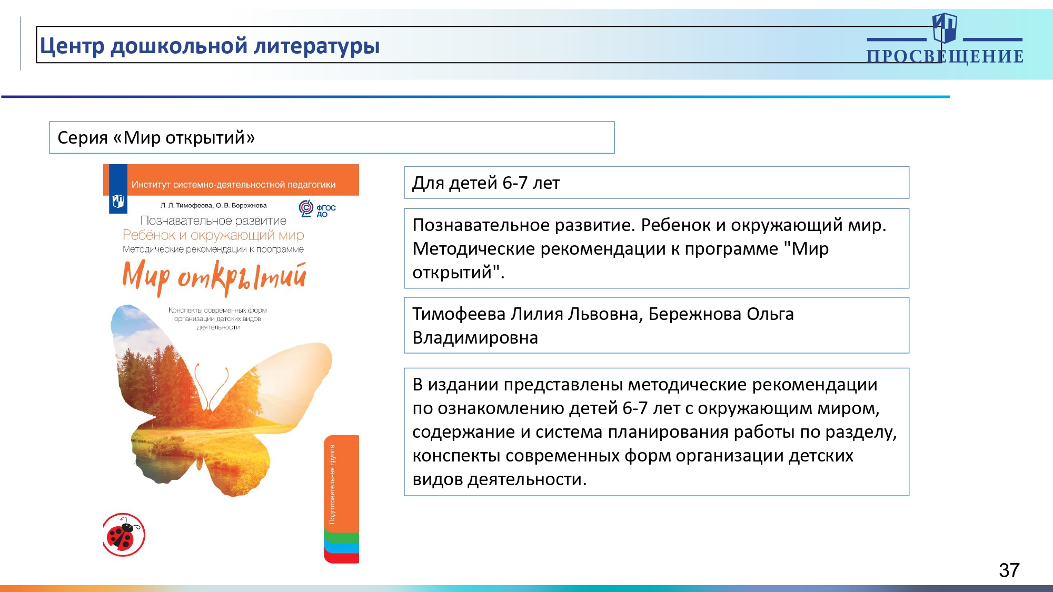Click the authors box «Тимофеева Лилия Львовна»

click(x=657, y=325)
